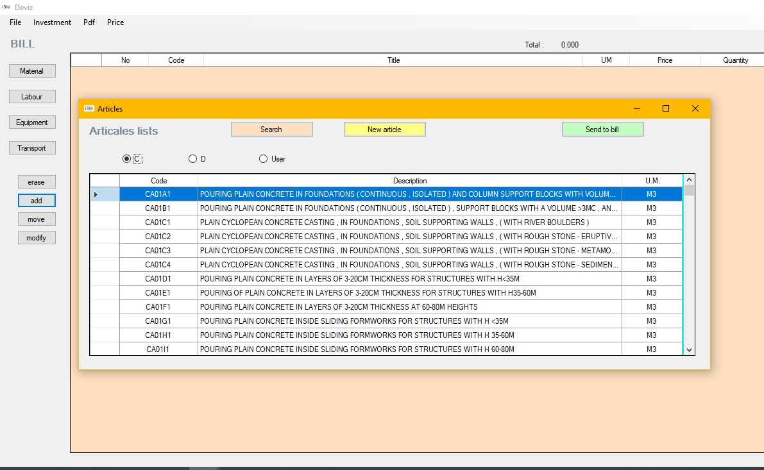Choose the User articles radio option

[x=263, y=159]
